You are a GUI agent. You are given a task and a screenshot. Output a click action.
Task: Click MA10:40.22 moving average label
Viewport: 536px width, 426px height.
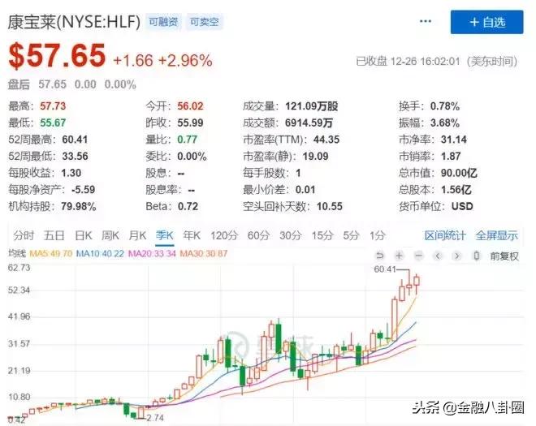pyautogui.click(x=100, y=253)
